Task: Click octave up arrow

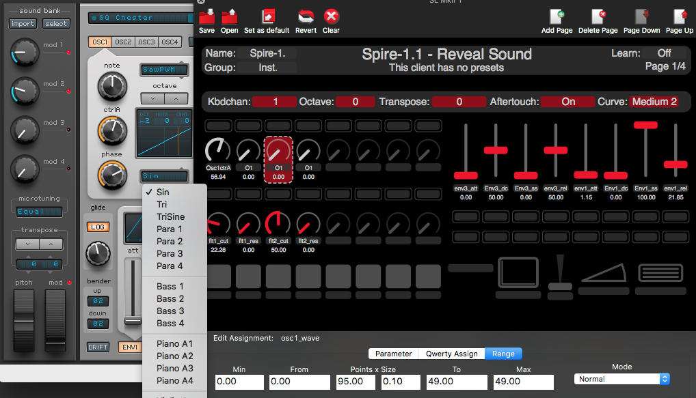Action: coord(176,98)
